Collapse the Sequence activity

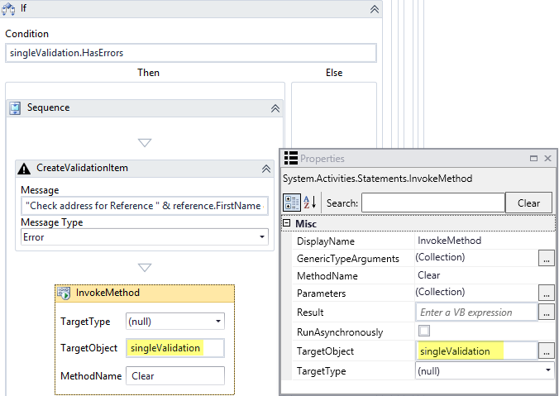point(275,108)
